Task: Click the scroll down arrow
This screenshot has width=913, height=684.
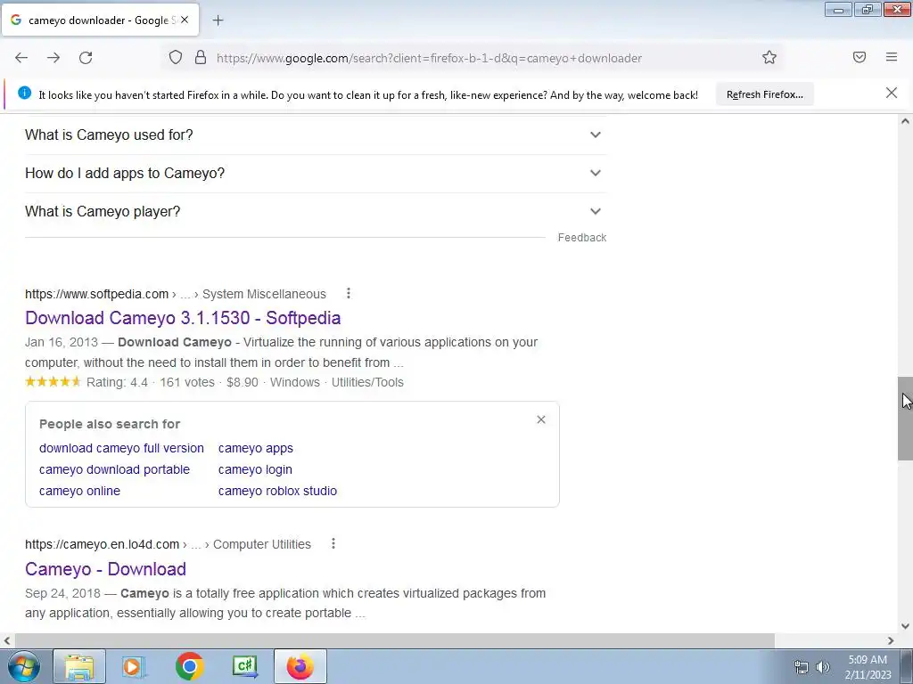Action: (905, 626)
